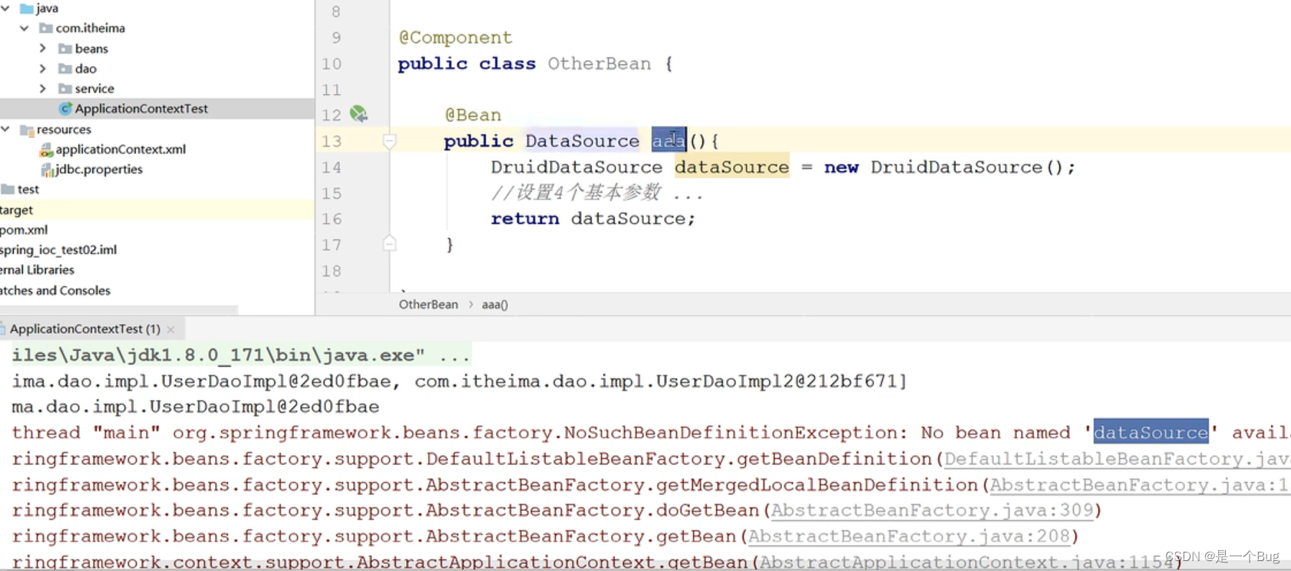Click the OtherBean class name on line 10
The height and width of the screenshot is (571, 1291).
(599, 64)
